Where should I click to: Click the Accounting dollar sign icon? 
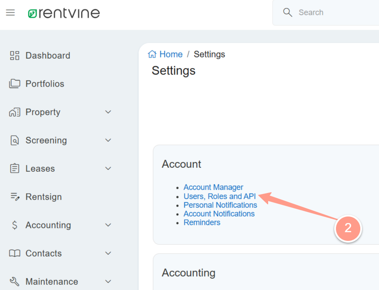15,225
